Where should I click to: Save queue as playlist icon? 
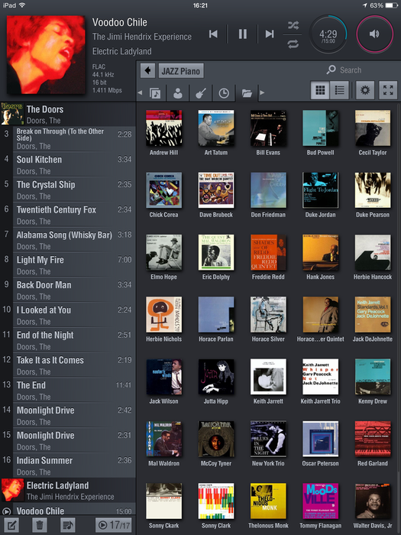pyautogui.click(x=67, y=525)
